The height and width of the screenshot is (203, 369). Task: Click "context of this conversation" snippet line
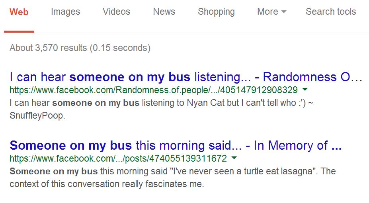[x=107, y=184]
